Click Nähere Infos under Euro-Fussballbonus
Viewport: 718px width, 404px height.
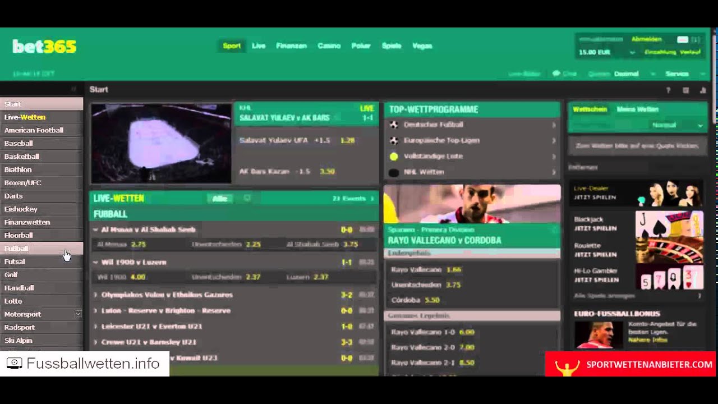[x=647, y=340]
